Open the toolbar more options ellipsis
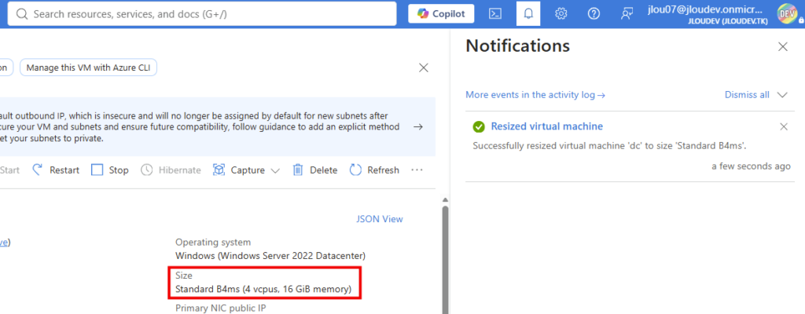The height and width of the screenshot is (314, 805). [x=417, y=170]
